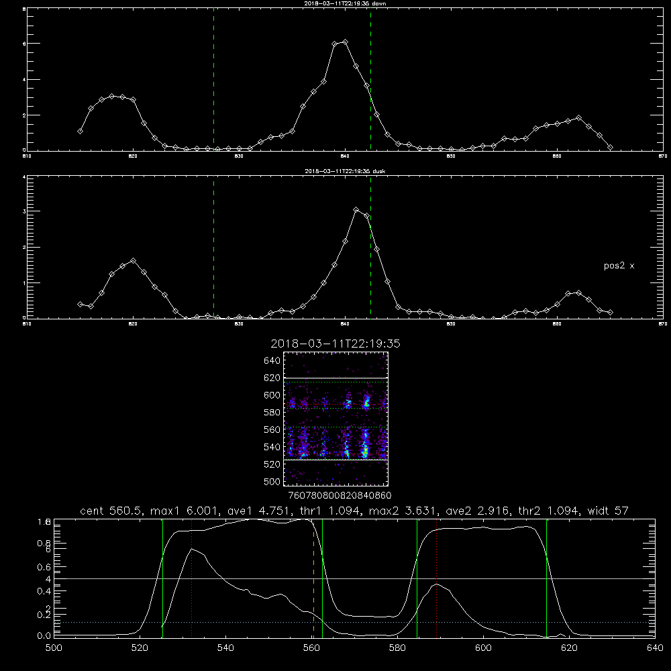Viewport: 671px width, 671px height.
Task: Click the right red dotted line in bottom plot
Action: click(437, 578)
